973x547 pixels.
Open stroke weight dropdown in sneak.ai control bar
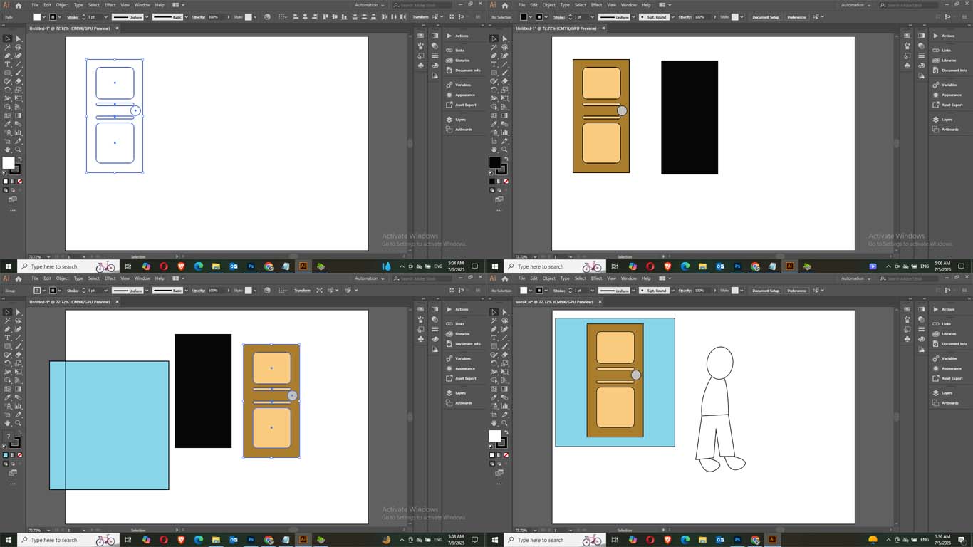click(593, 291)
